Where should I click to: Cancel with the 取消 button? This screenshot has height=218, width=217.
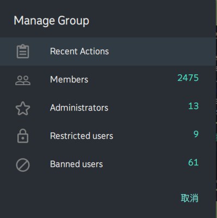point(189,198)
